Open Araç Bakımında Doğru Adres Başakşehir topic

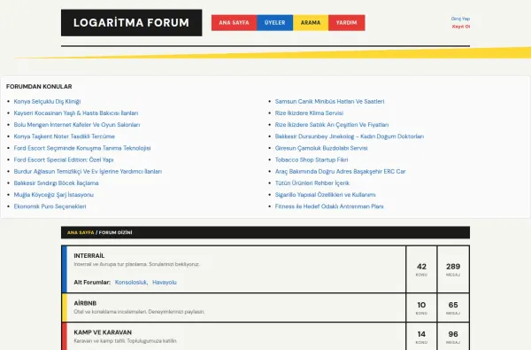point(341,171)
